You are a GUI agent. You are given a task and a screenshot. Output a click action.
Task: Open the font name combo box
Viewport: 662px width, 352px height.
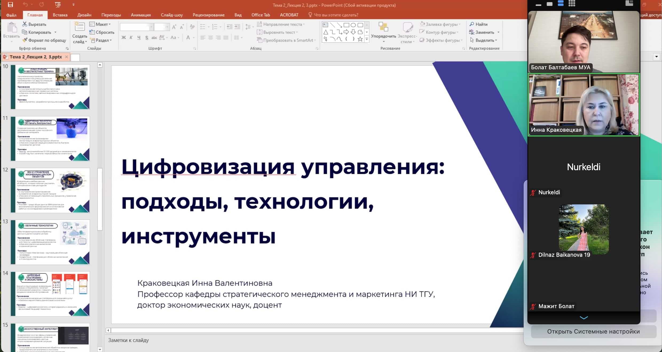pyautogui.click(x=137, y=27)
